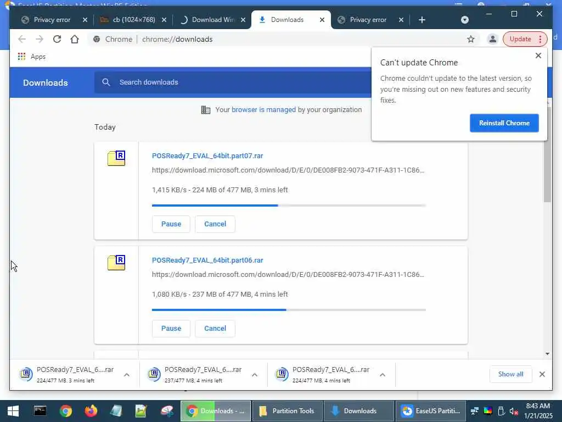Viewport: 562px width, 422px height.
Task: Cancel the part07.rar download
Action: point(215,224)
